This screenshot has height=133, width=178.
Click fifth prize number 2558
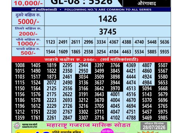pos(88,52)
